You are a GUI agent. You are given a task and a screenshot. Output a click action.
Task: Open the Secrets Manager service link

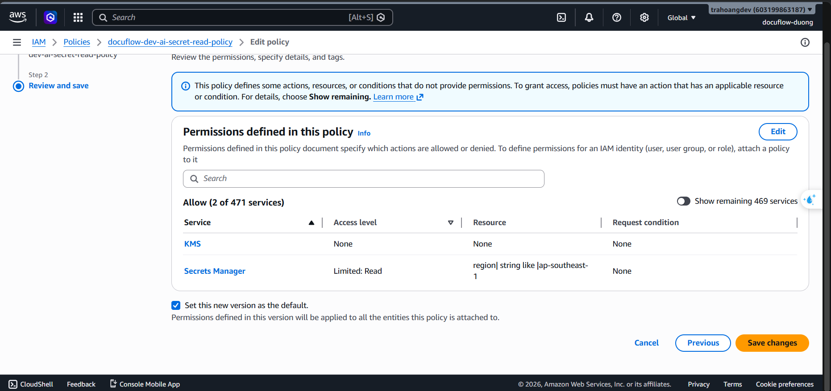(215, 271)
